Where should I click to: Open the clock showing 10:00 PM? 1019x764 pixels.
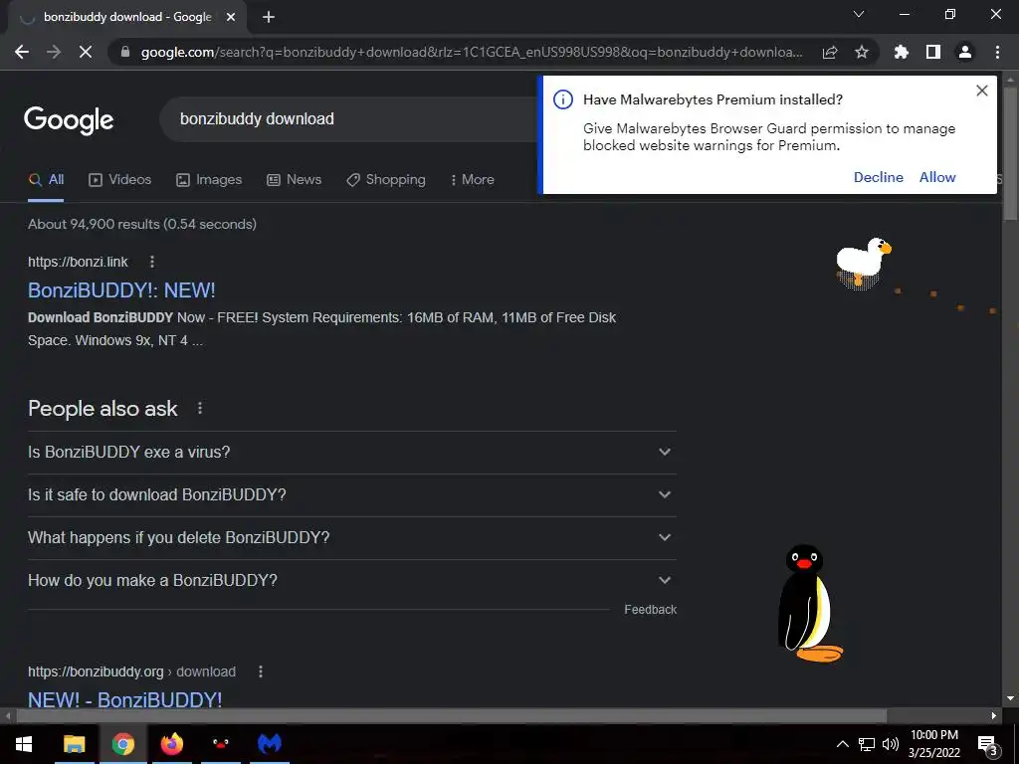933,744
